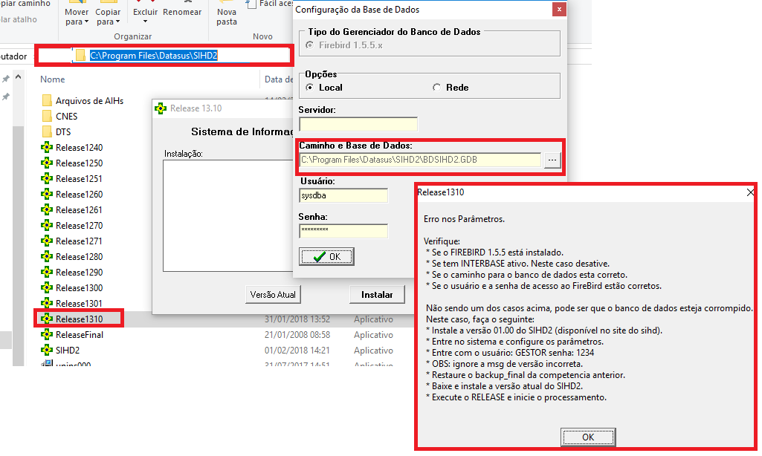
Task: Click the CNES folder icon
Action: pyautogui.click(x=47, y=117)
